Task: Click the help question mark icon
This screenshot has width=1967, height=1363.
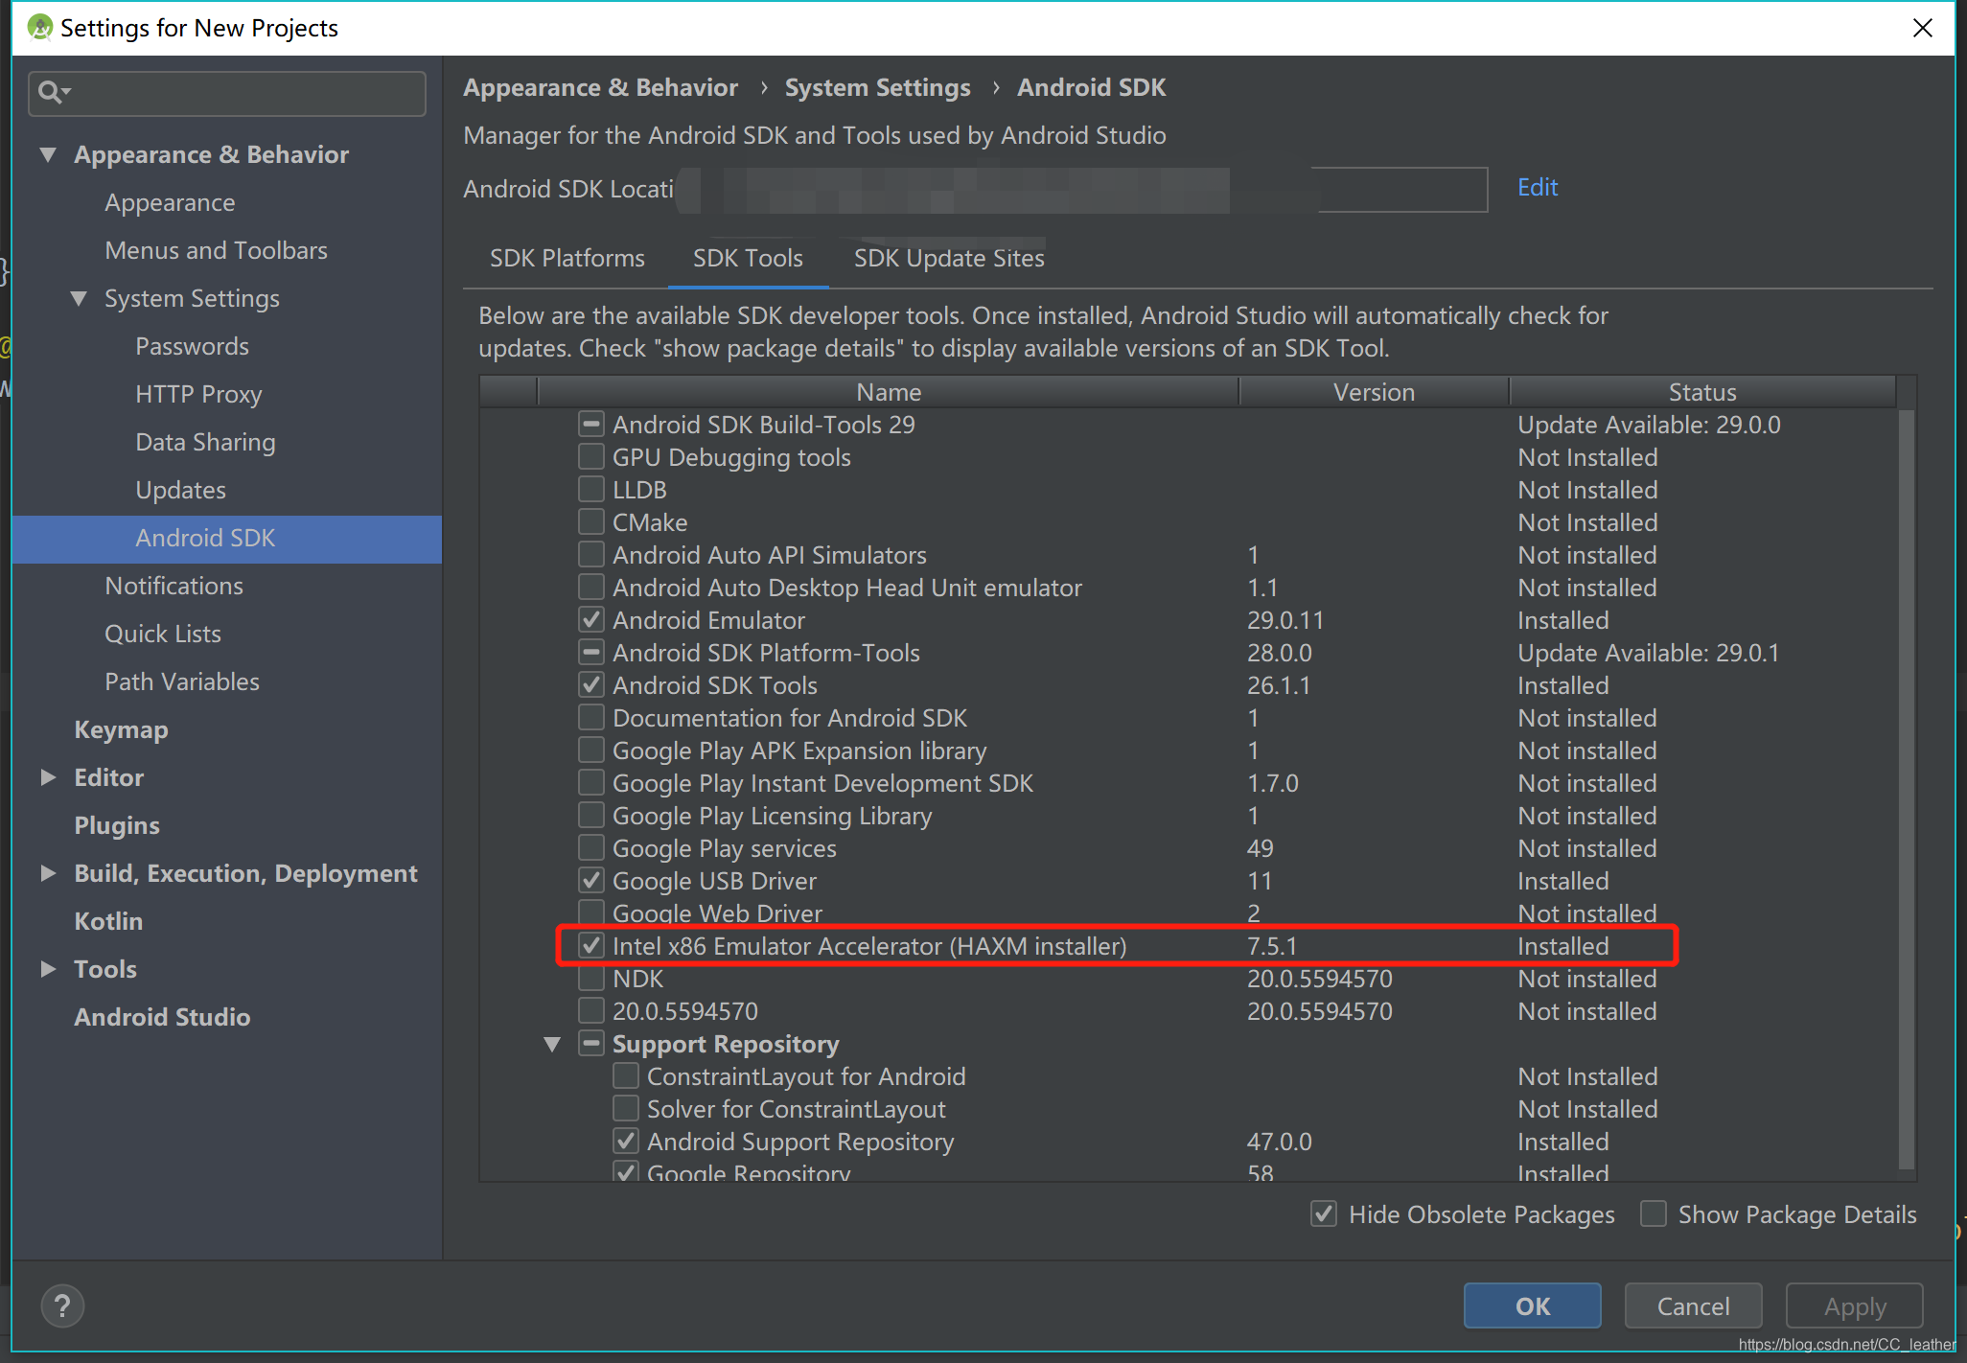Action: [x=62, y=1305]
